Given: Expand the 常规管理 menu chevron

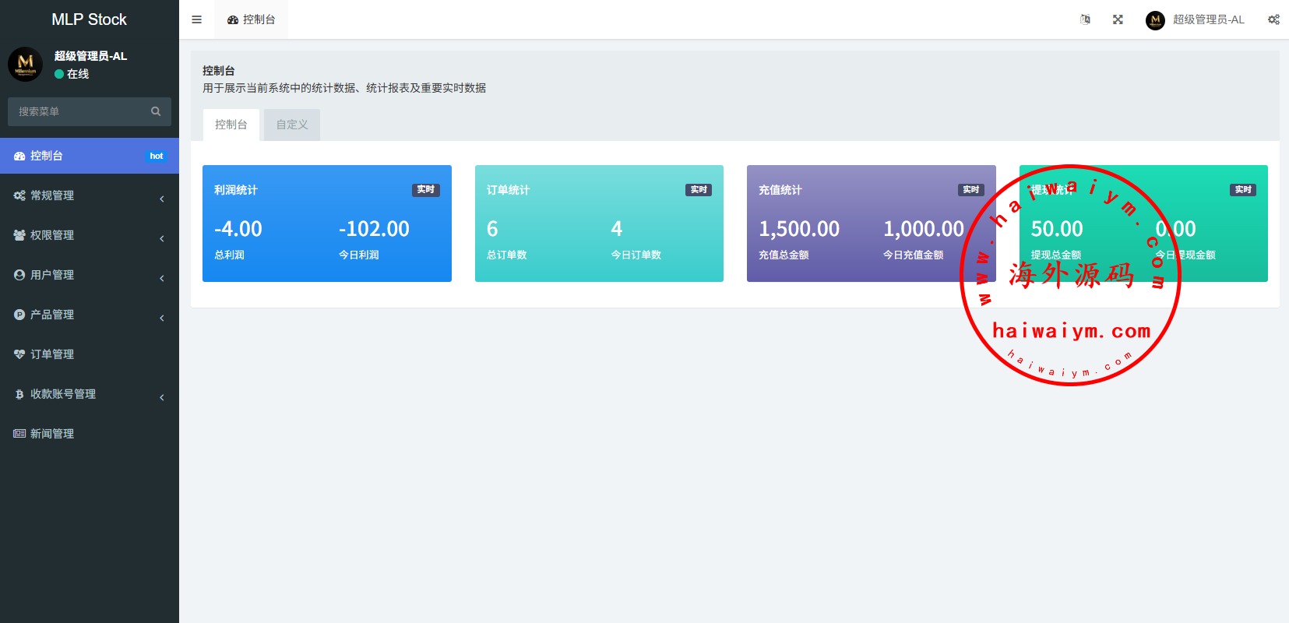Looking at the screenshot, I should click(x=162, y=199).
